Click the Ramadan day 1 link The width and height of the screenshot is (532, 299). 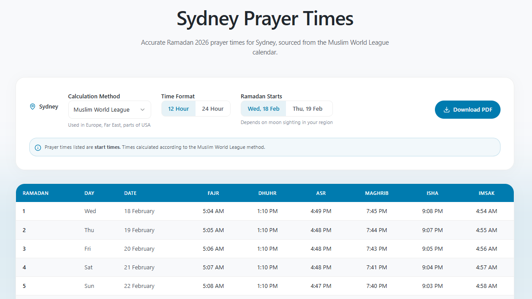24,211
